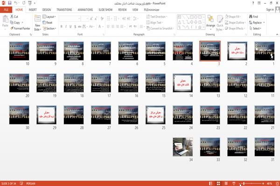Image resolution: width=280 pixels, height=186 pixels.
Task: Switch to INSERT tab
Action: coord(33,10)
